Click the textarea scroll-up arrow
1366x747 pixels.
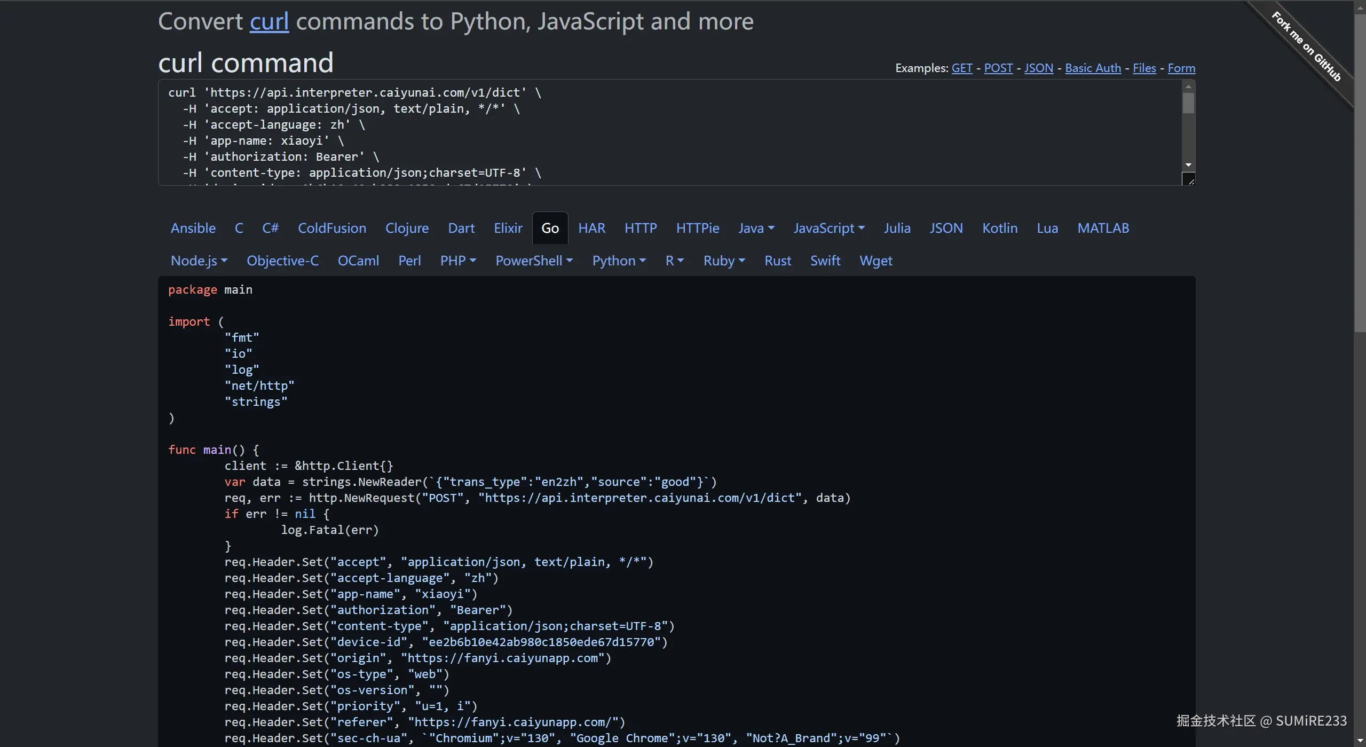point(1188,87)
